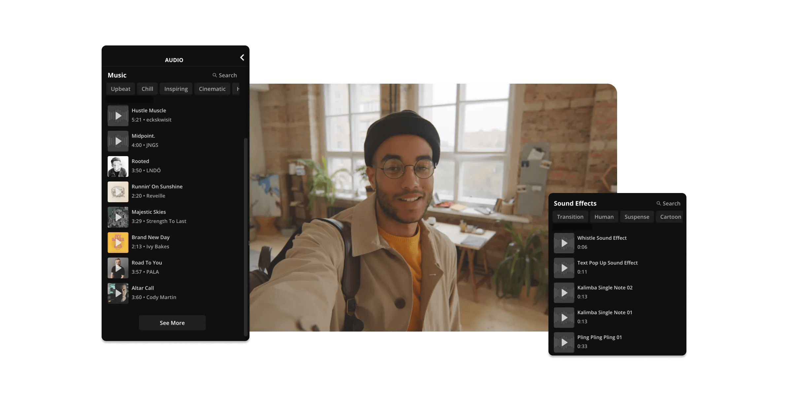Collapse the Audio panel with back chevron

click(242, 58)
